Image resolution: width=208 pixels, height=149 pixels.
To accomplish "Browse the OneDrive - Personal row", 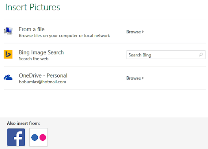I will coord(135,78).
